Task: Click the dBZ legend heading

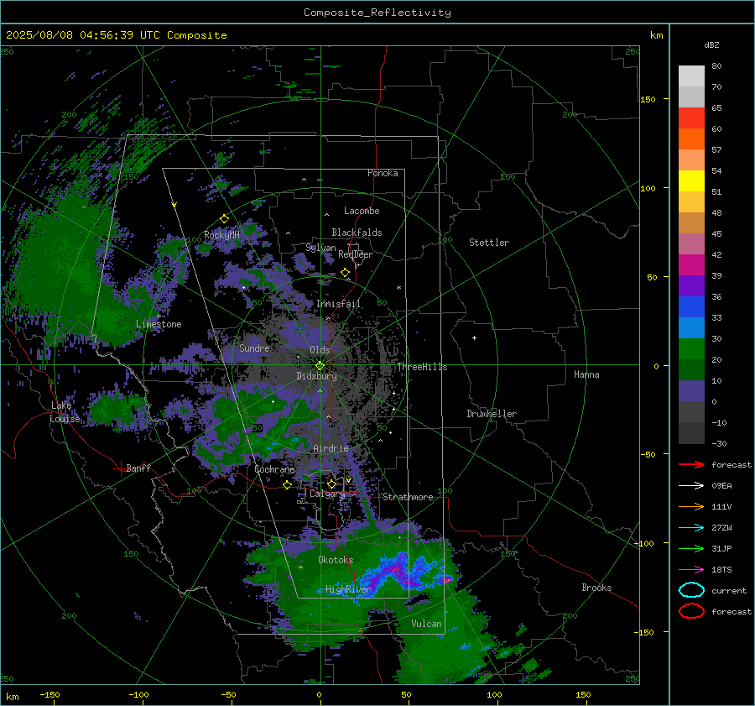Action: click(711, 44)
